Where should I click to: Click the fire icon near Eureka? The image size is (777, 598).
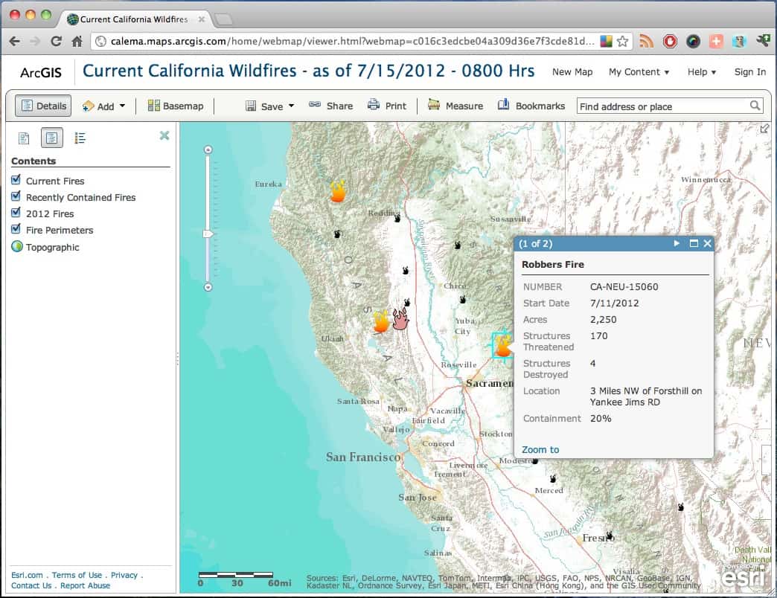(338, 191)
